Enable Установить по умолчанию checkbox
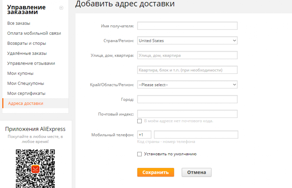Viewport: 292px width, 188px height. (x=139, y=154)
